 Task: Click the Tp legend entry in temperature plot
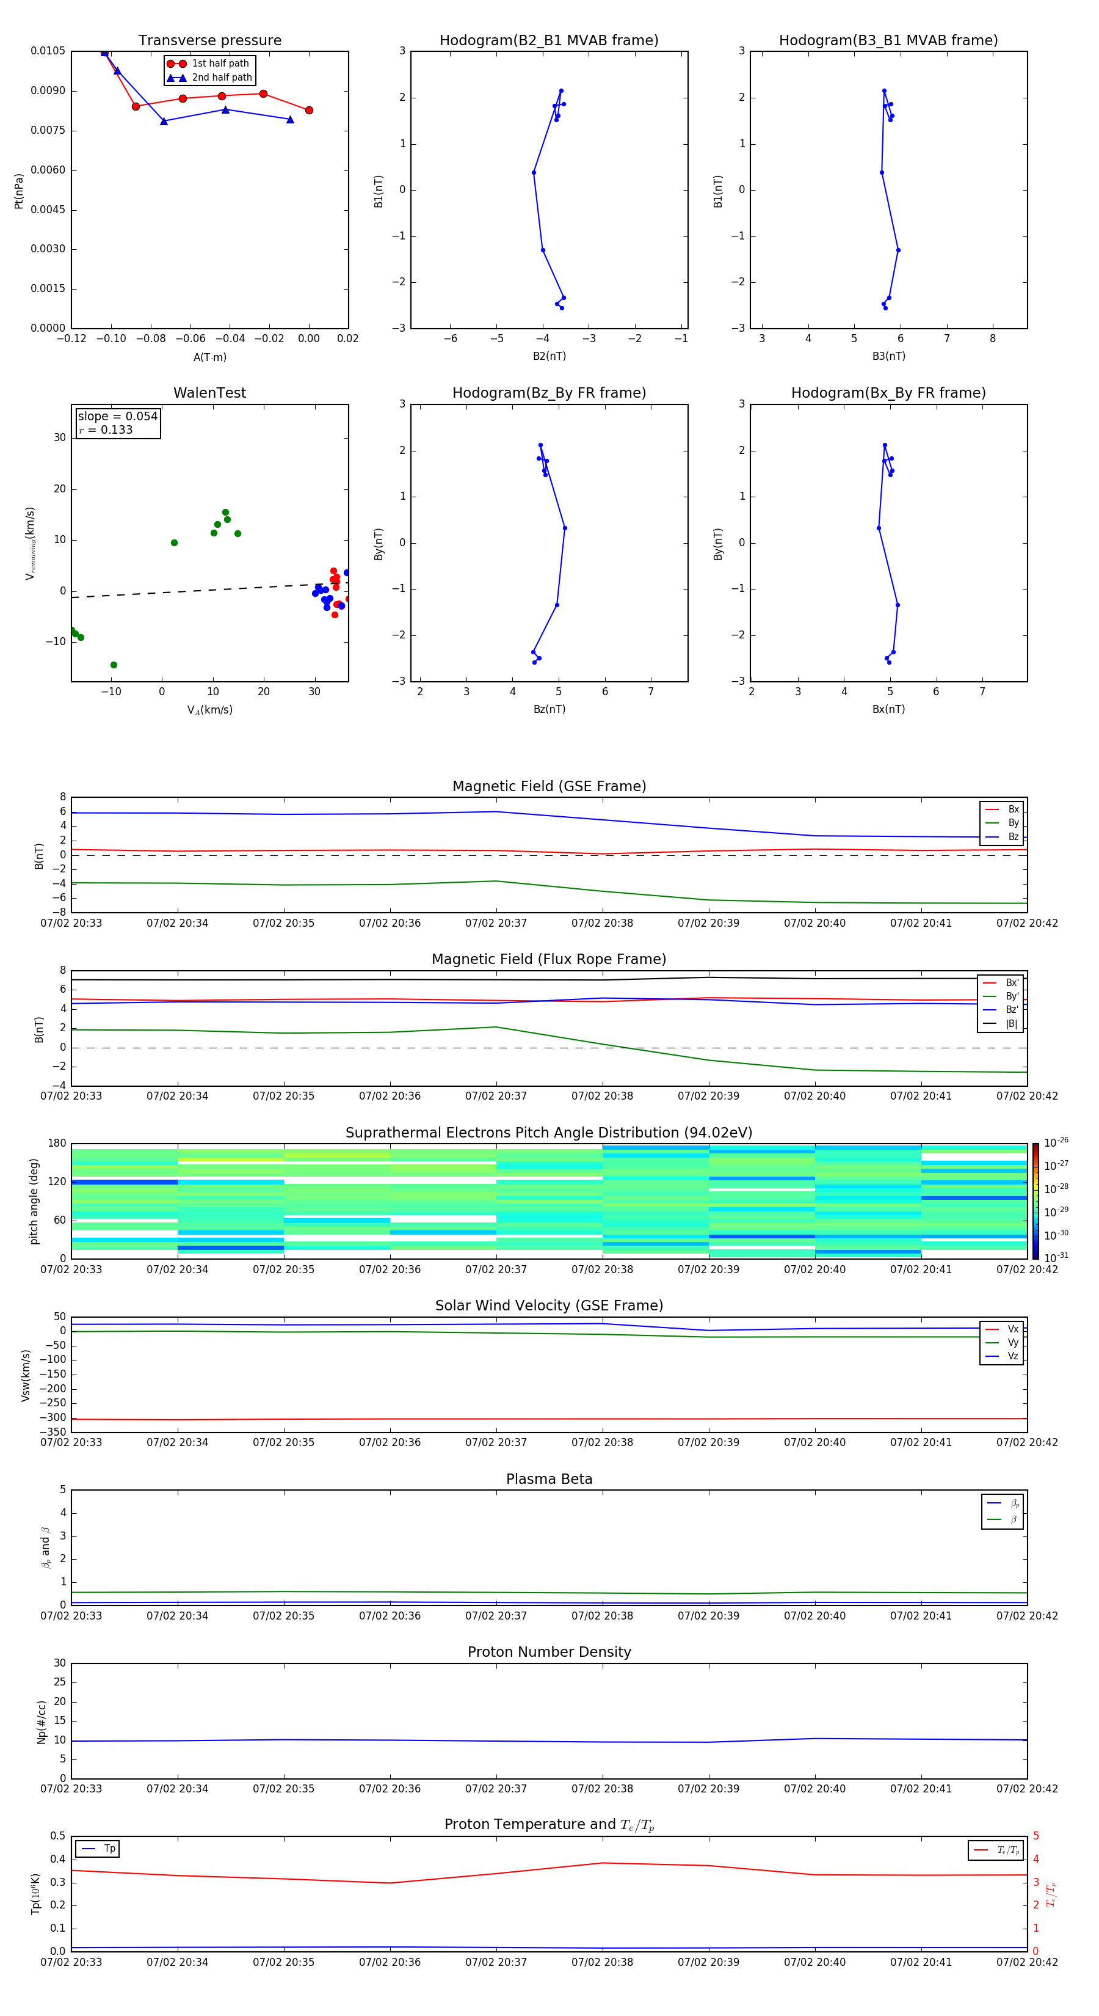pyautogui.click(x=98, y=1849)
